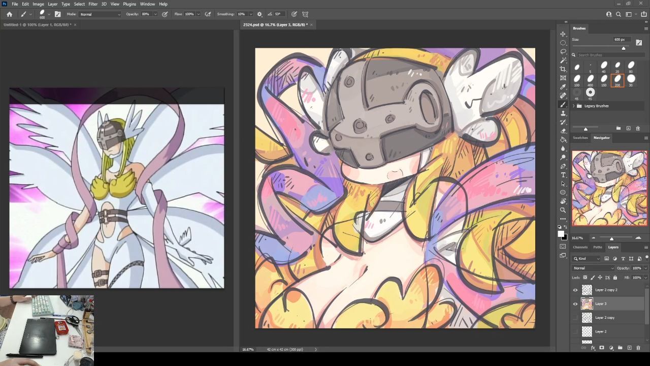This screenshot has height=366, width=650.
Task: Select the Frame tool
Action: 563,78
